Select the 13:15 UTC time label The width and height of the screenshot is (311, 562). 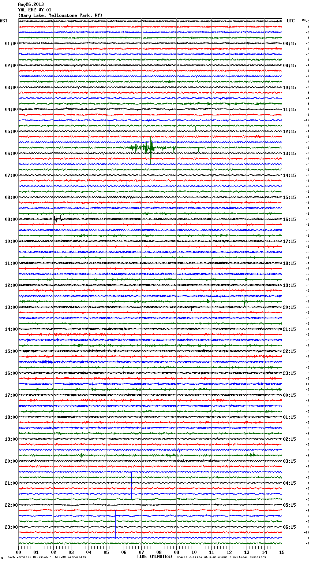coord(289,154)
